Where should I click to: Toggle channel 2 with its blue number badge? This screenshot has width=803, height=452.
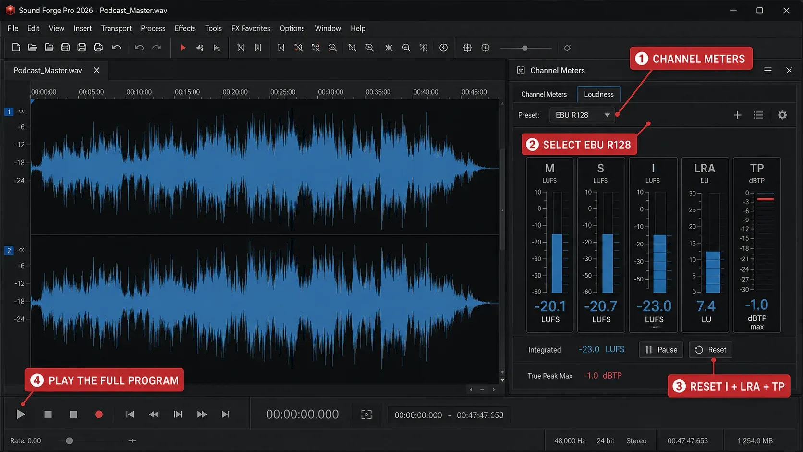tap(9, 250)
